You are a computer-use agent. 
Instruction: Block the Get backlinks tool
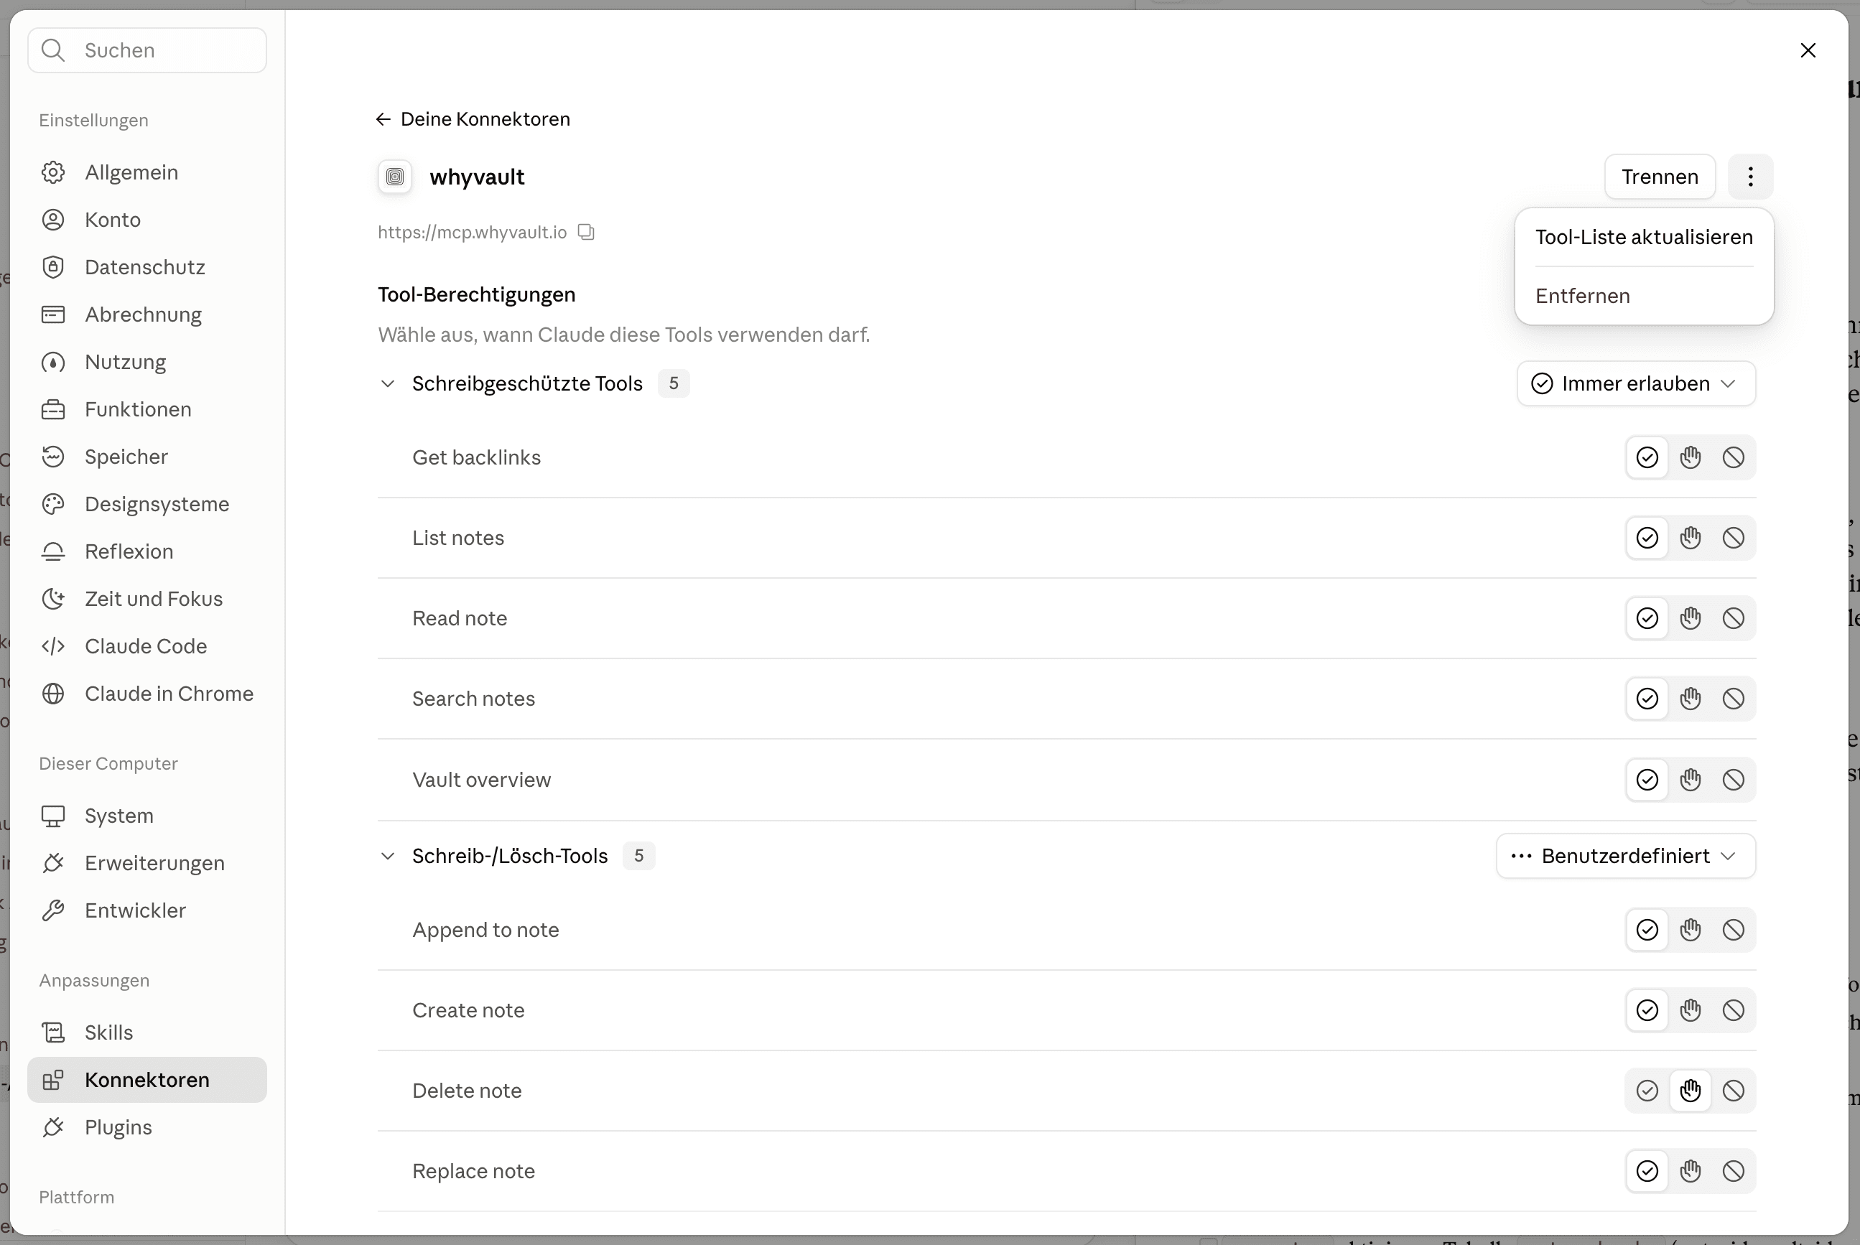click(1733, 457)
